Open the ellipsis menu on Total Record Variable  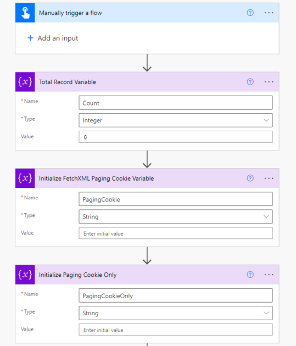(x=269, y=82)
